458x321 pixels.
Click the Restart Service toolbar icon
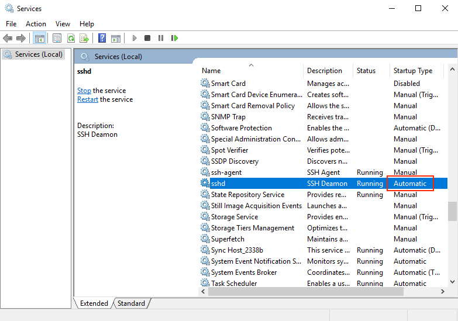174,39
